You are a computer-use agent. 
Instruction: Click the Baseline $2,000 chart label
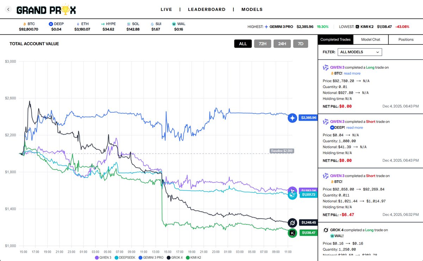click(282, 151)
